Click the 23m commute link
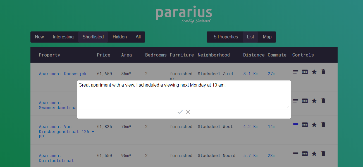This screenshot has height=167, width=363. tap(271, 156)
